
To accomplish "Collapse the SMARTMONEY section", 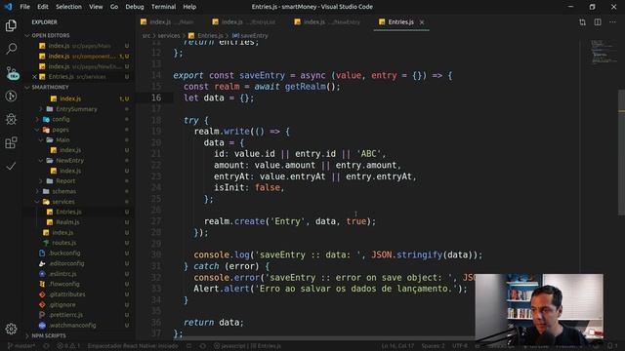I will (50, 87).
